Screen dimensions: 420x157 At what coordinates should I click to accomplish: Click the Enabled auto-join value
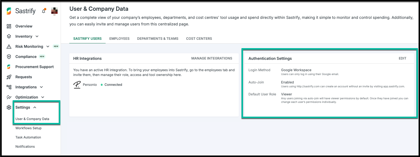click(x=287, y=82)
